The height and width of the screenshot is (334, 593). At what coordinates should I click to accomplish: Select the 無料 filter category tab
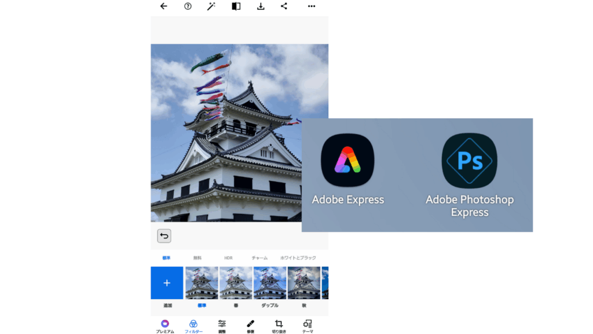tap(197, 258)
